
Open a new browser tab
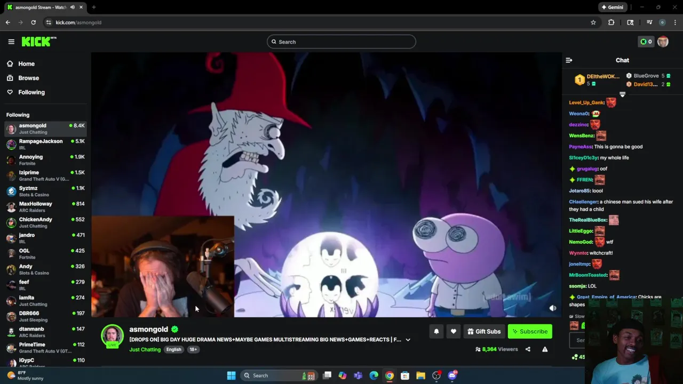(93, 7)
